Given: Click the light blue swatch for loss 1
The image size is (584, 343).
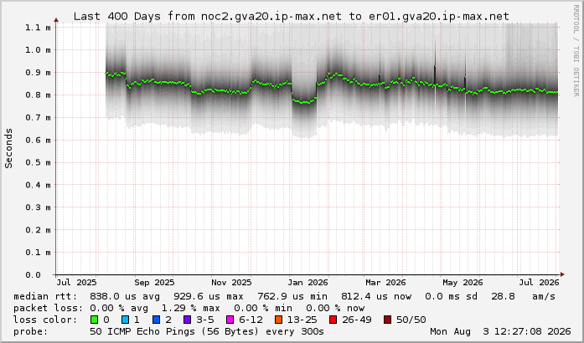Looking at the screenshot, I should (x=125, y=320).
